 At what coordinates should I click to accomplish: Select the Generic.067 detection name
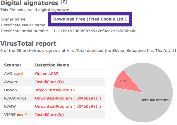pos(47,74)
